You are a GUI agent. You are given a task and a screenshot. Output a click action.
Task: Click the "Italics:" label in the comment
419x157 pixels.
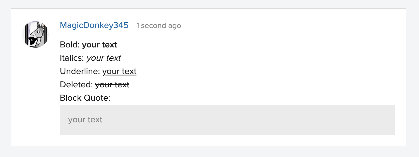[72, 58]
